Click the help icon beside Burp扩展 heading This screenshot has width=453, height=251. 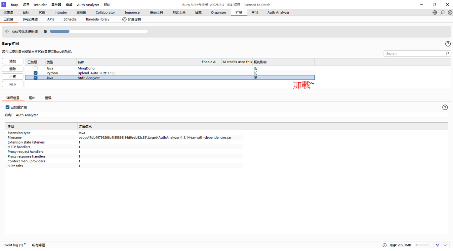(x=448, y=44)
